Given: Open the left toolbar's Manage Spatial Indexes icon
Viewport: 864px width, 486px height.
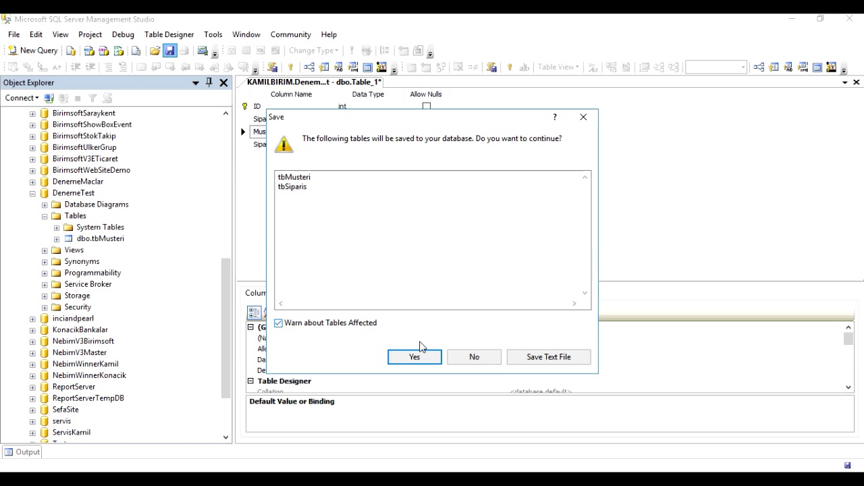Looking at the screenshot, I should (381, 67).
